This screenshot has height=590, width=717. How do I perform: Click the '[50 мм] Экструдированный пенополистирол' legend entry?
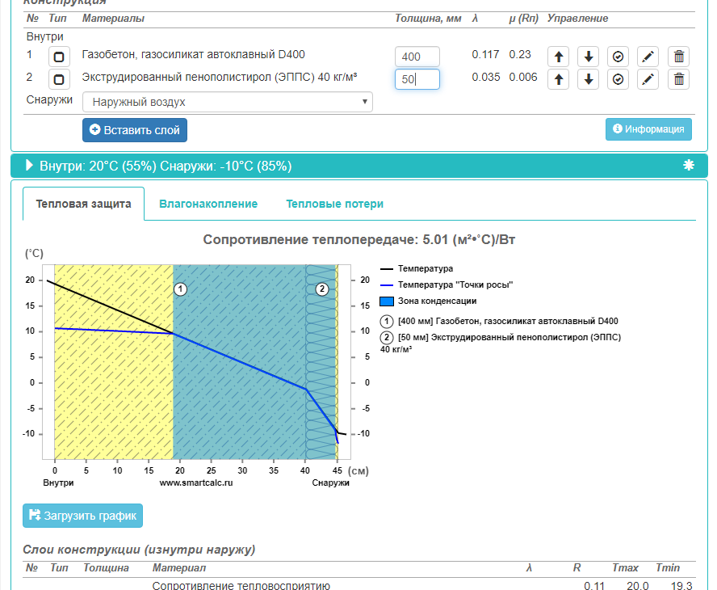[501, 343]
